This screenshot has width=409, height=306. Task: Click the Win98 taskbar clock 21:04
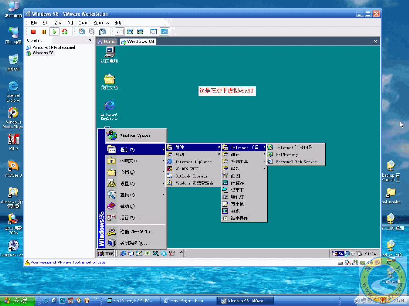pos(370,254)
